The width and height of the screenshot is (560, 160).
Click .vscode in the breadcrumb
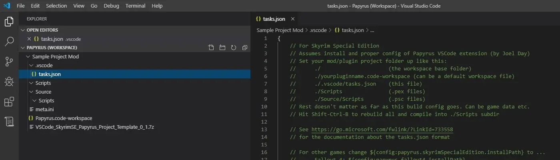[318, 30]
